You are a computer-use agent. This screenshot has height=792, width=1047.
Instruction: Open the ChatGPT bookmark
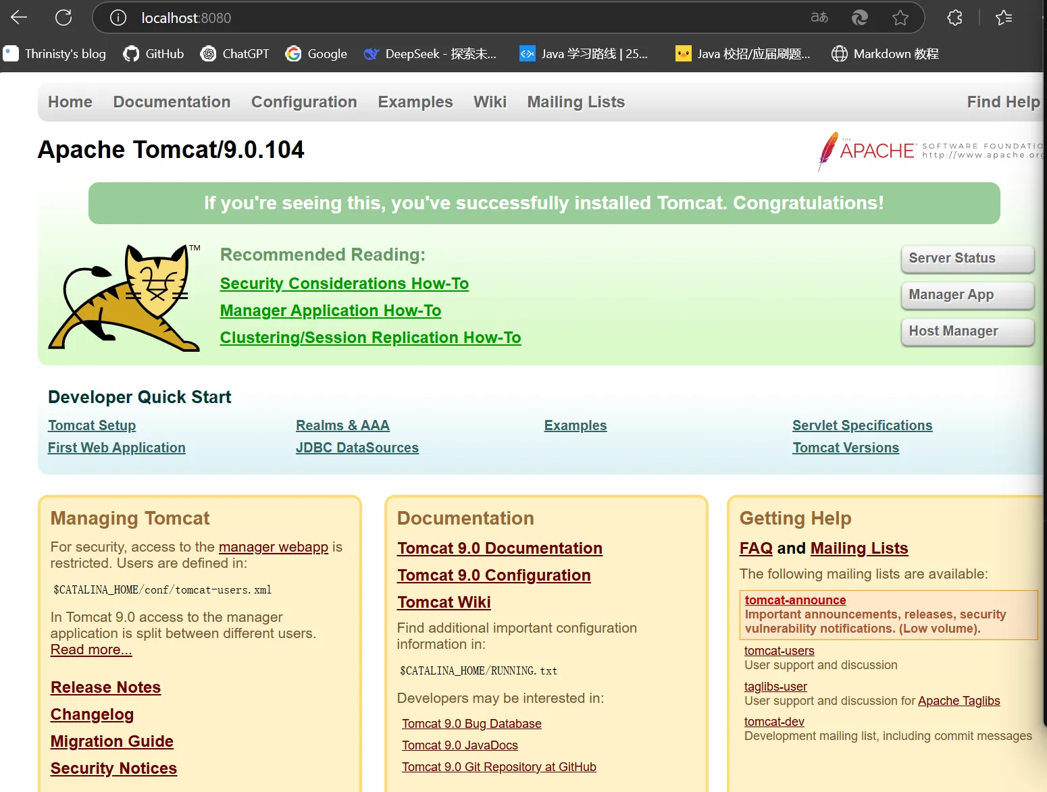[235, 54]
